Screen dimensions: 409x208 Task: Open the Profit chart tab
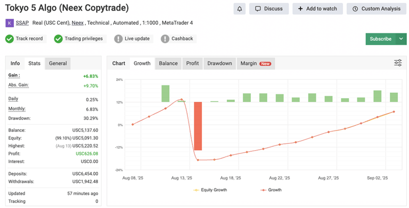(192, 64)
